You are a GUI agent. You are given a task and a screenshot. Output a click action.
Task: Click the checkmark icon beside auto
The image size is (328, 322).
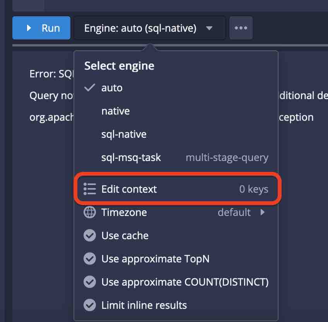pos(90,88)
